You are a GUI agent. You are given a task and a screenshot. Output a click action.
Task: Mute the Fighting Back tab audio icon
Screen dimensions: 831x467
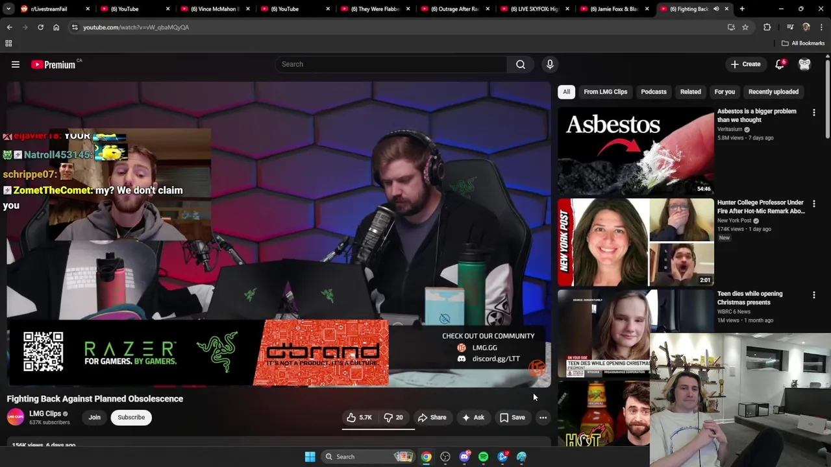[716, 9]
